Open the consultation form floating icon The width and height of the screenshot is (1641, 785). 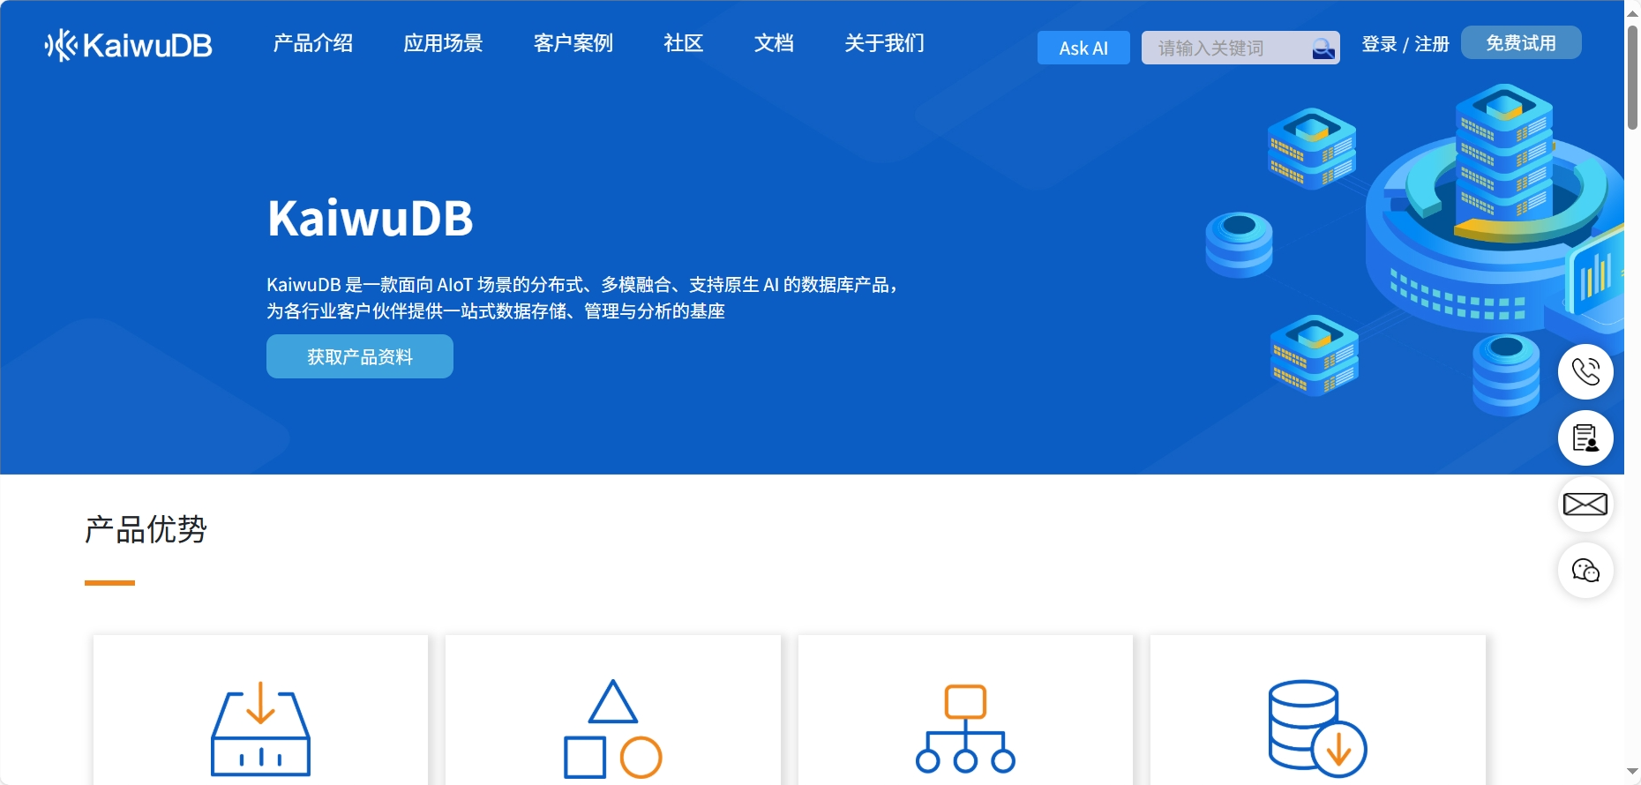pos(1585,437)
